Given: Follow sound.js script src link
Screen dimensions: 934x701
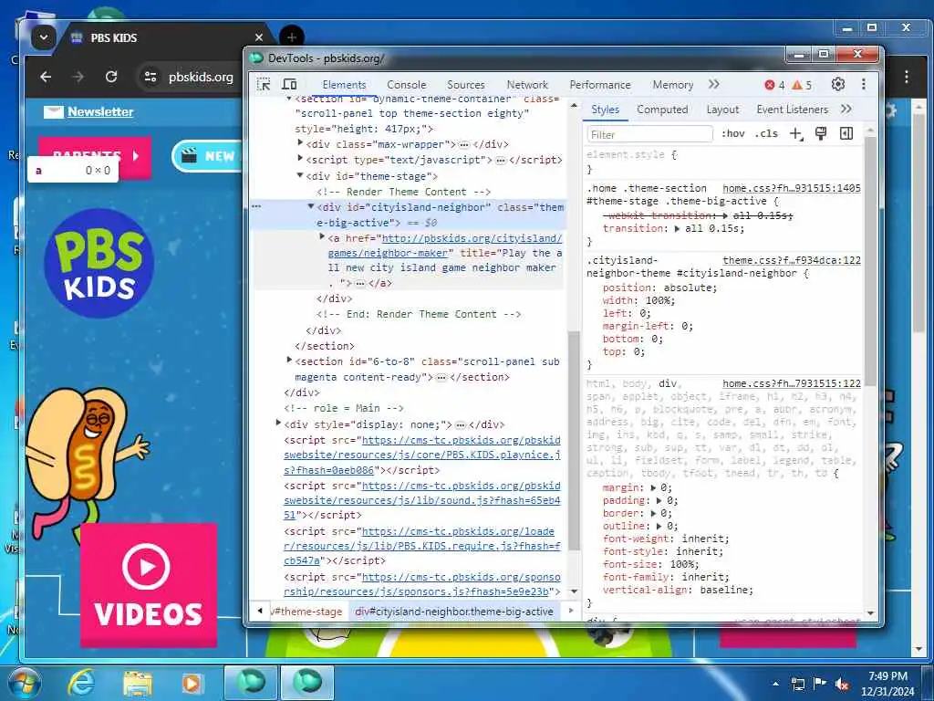Looking at the screenshot, I should click(422, 500).
